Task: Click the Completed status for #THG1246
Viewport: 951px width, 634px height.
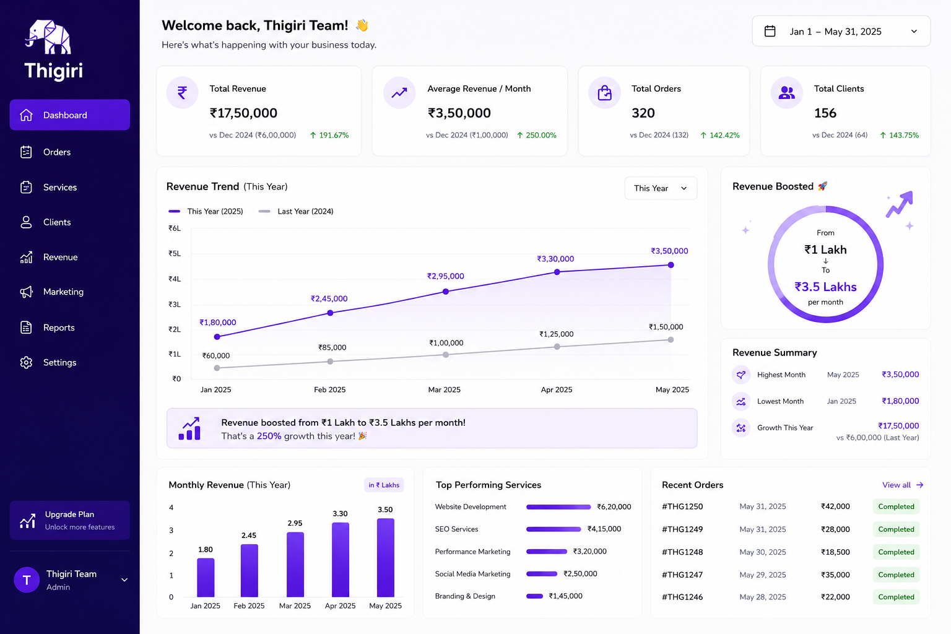Action: click(896, 597)
